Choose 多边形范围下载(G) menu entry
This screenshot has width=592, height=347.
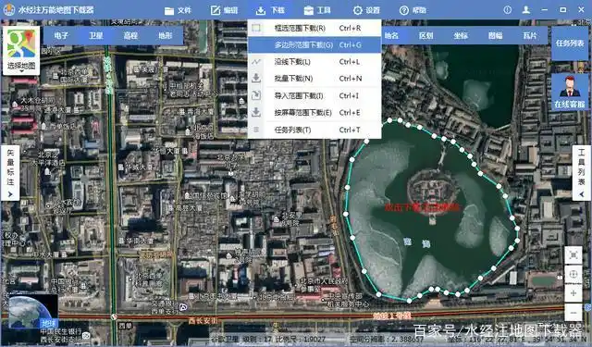[314, 45]
